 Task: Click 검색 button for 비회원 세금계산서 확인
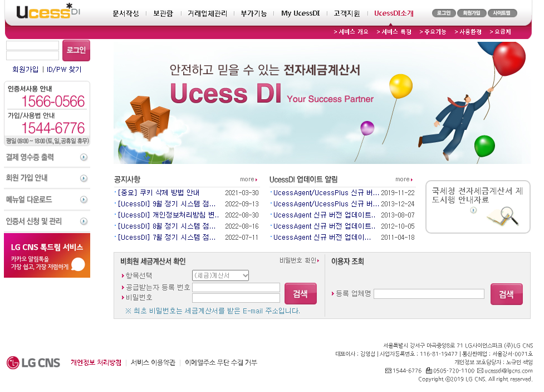click(301, 294)
